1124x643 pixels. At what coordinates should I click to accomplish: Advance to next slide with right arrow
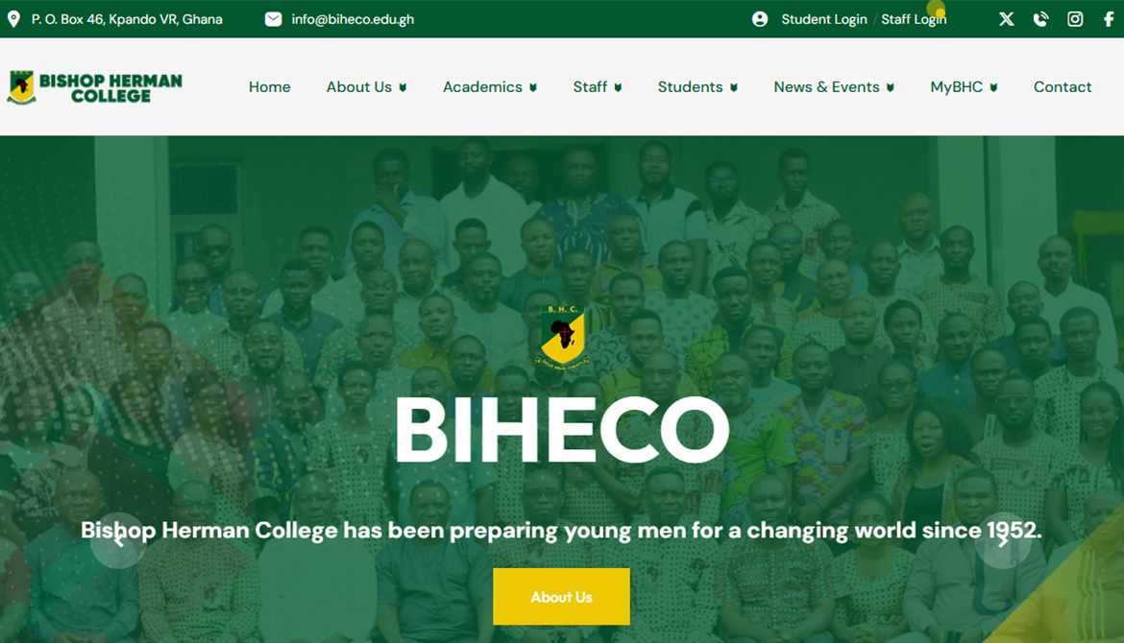pos(1004,540)
